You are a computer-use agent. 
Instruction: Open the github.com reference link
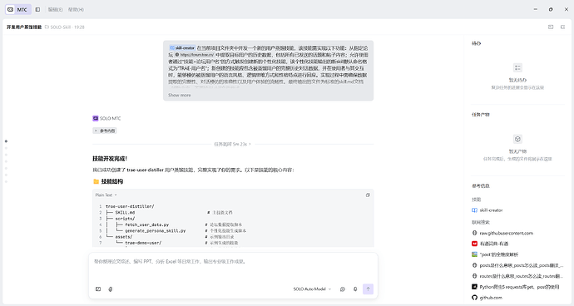pyautogui.click(x=491, y=298)
